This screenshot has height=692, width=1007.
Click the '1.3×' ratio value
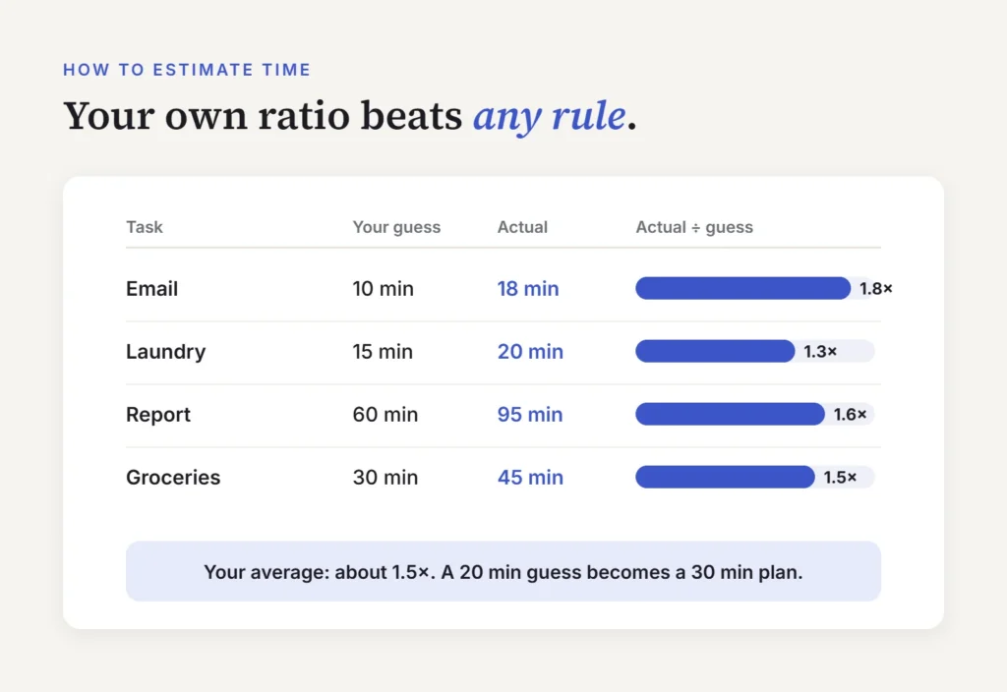[820, 352]
